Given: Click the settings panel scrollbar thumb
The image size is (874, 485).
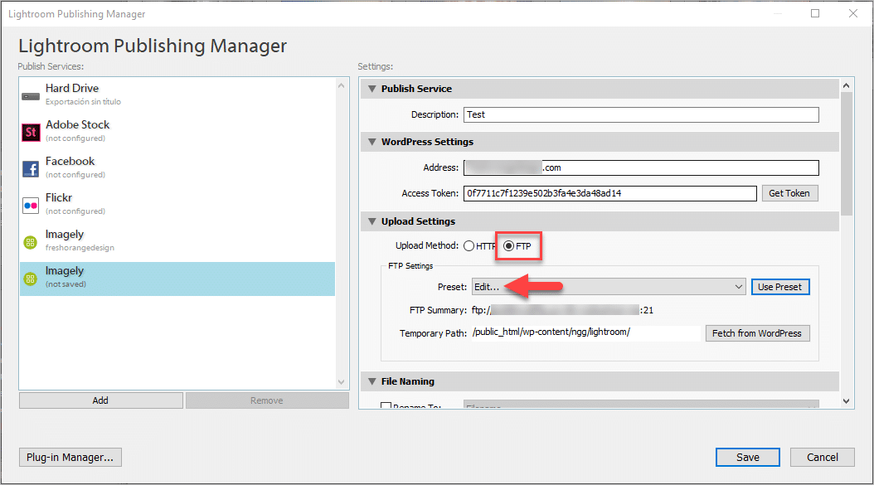Looking at the screenshot, I should (846, 153).
